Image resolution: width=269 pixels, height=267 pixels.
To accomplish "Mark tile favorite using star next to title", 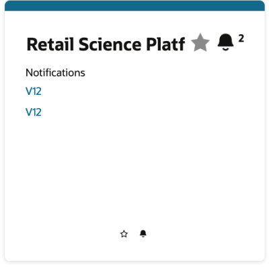I will [x=200, y=42].
